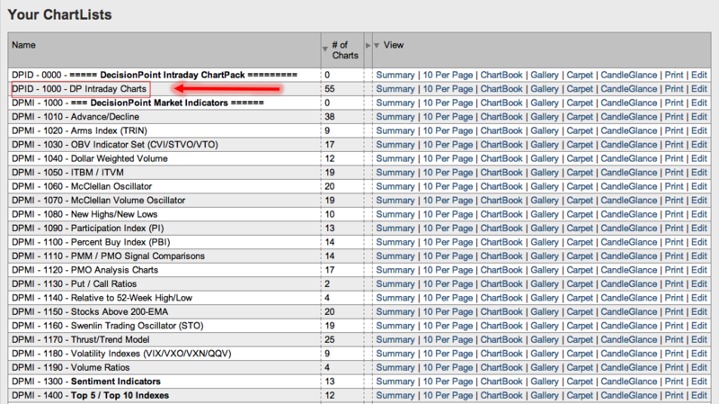Select the DPMI - 1040 - Dollar Weighted Volume name
Screen dimensions: 719x404
tap(89, 158)
